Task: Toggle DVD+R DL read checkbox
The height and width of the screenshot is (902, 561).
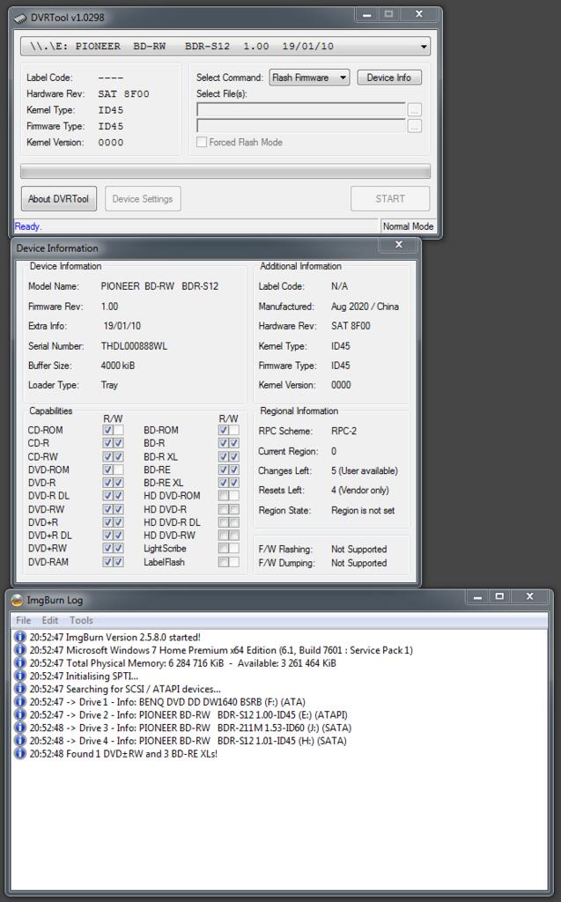Action: (x=107, y=535)
